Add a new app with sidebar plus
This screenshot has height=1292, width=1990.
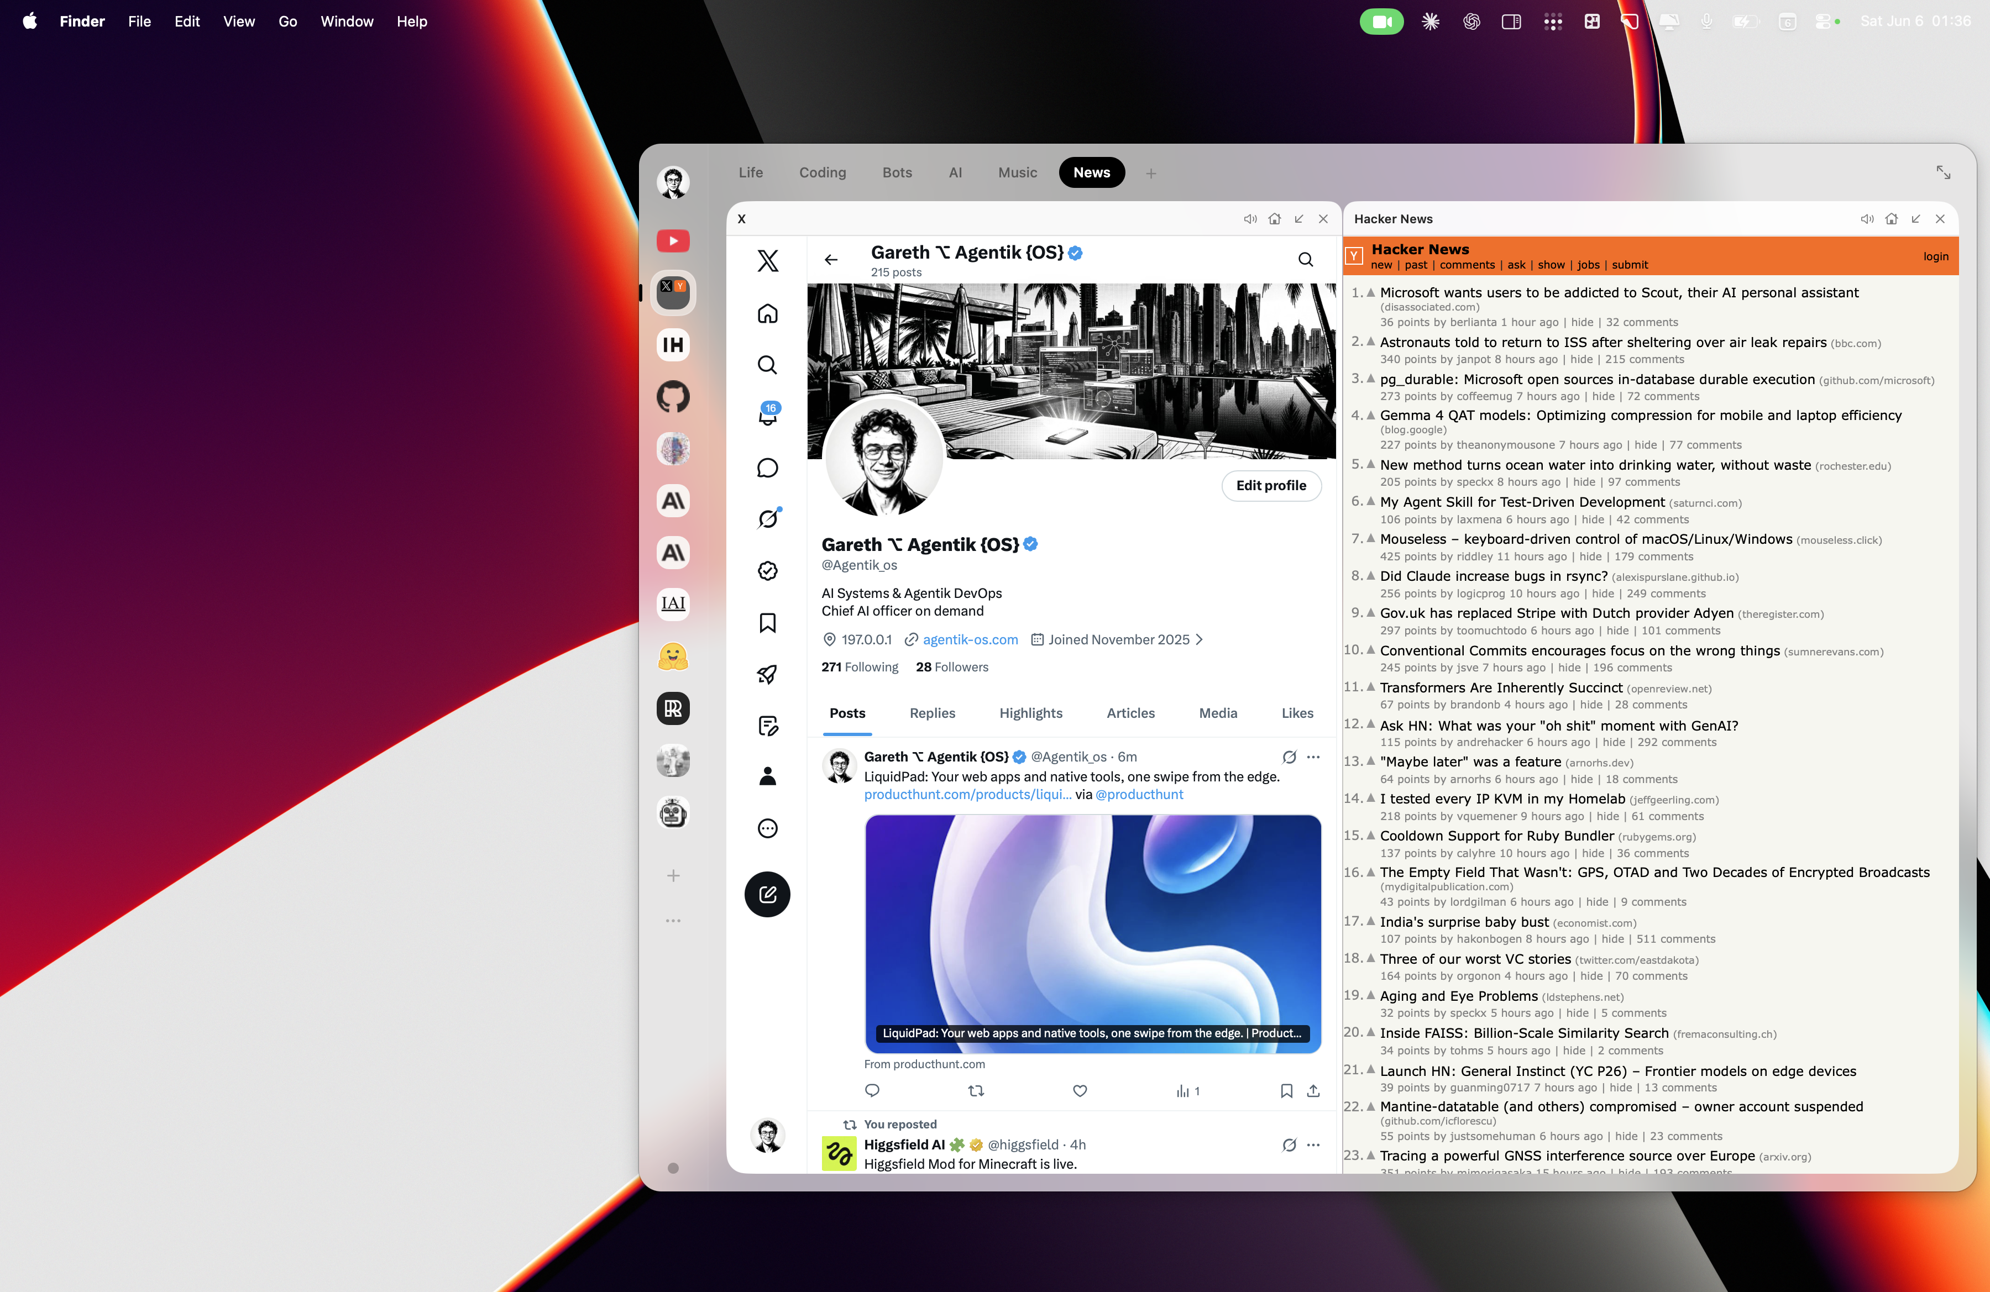click(x=673, y=876)
